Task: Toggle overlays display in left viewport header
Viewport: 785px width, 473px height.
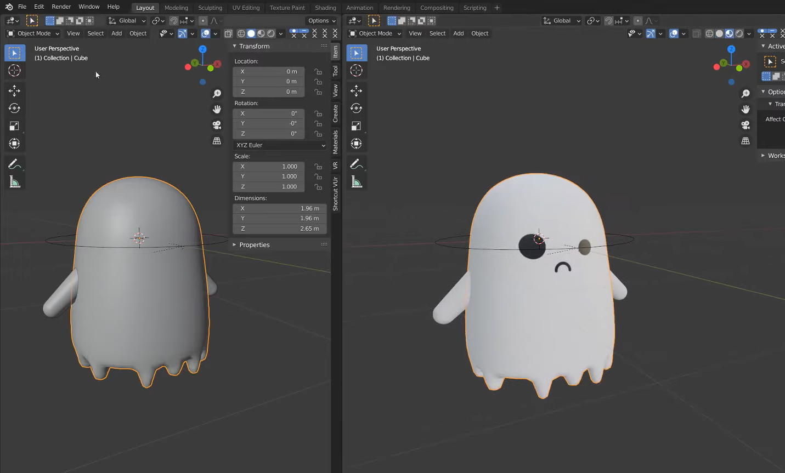Action: (x=206, y=33)
